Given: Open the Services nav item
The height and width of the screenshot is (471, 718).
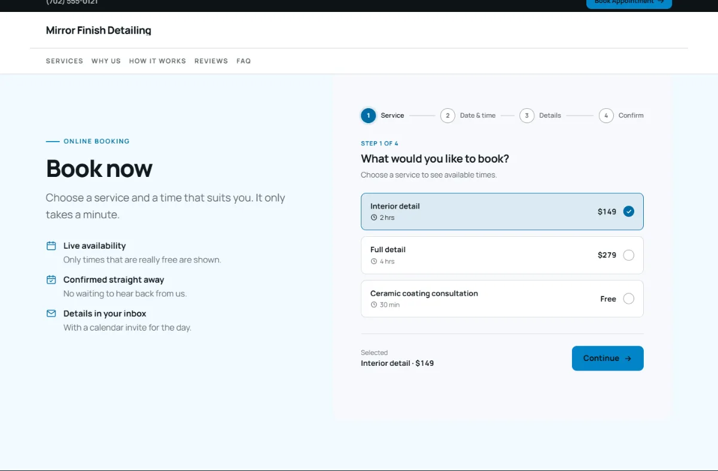Looking at the screenshot, I should [x=65, y=61].
